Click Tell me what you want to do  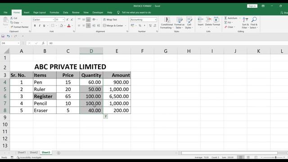(136, 13)
